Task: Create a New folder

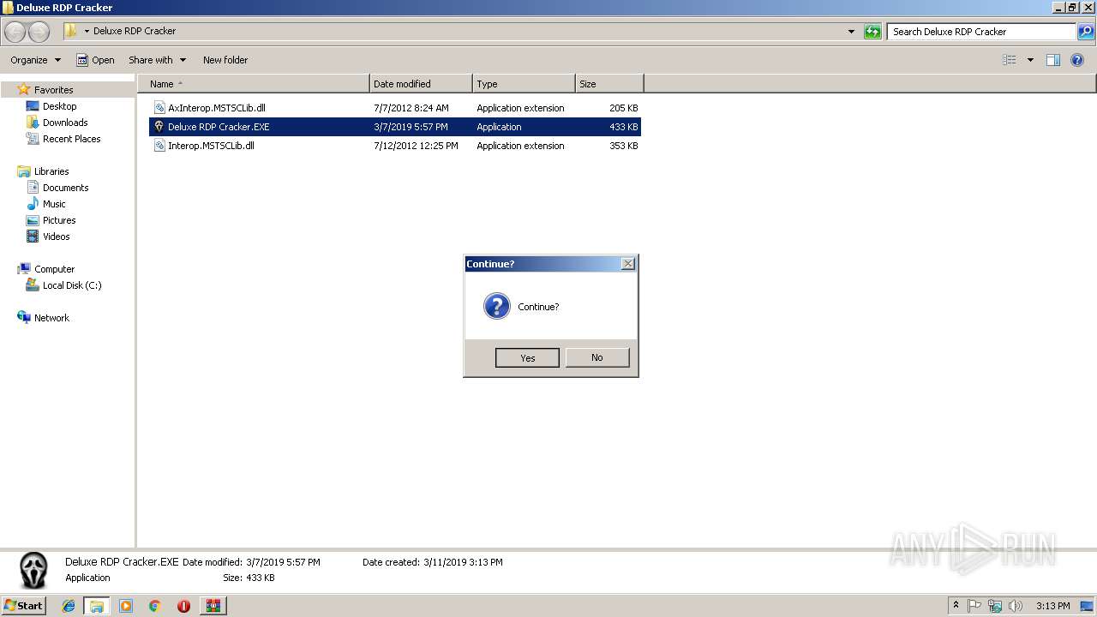Action: 225,60
